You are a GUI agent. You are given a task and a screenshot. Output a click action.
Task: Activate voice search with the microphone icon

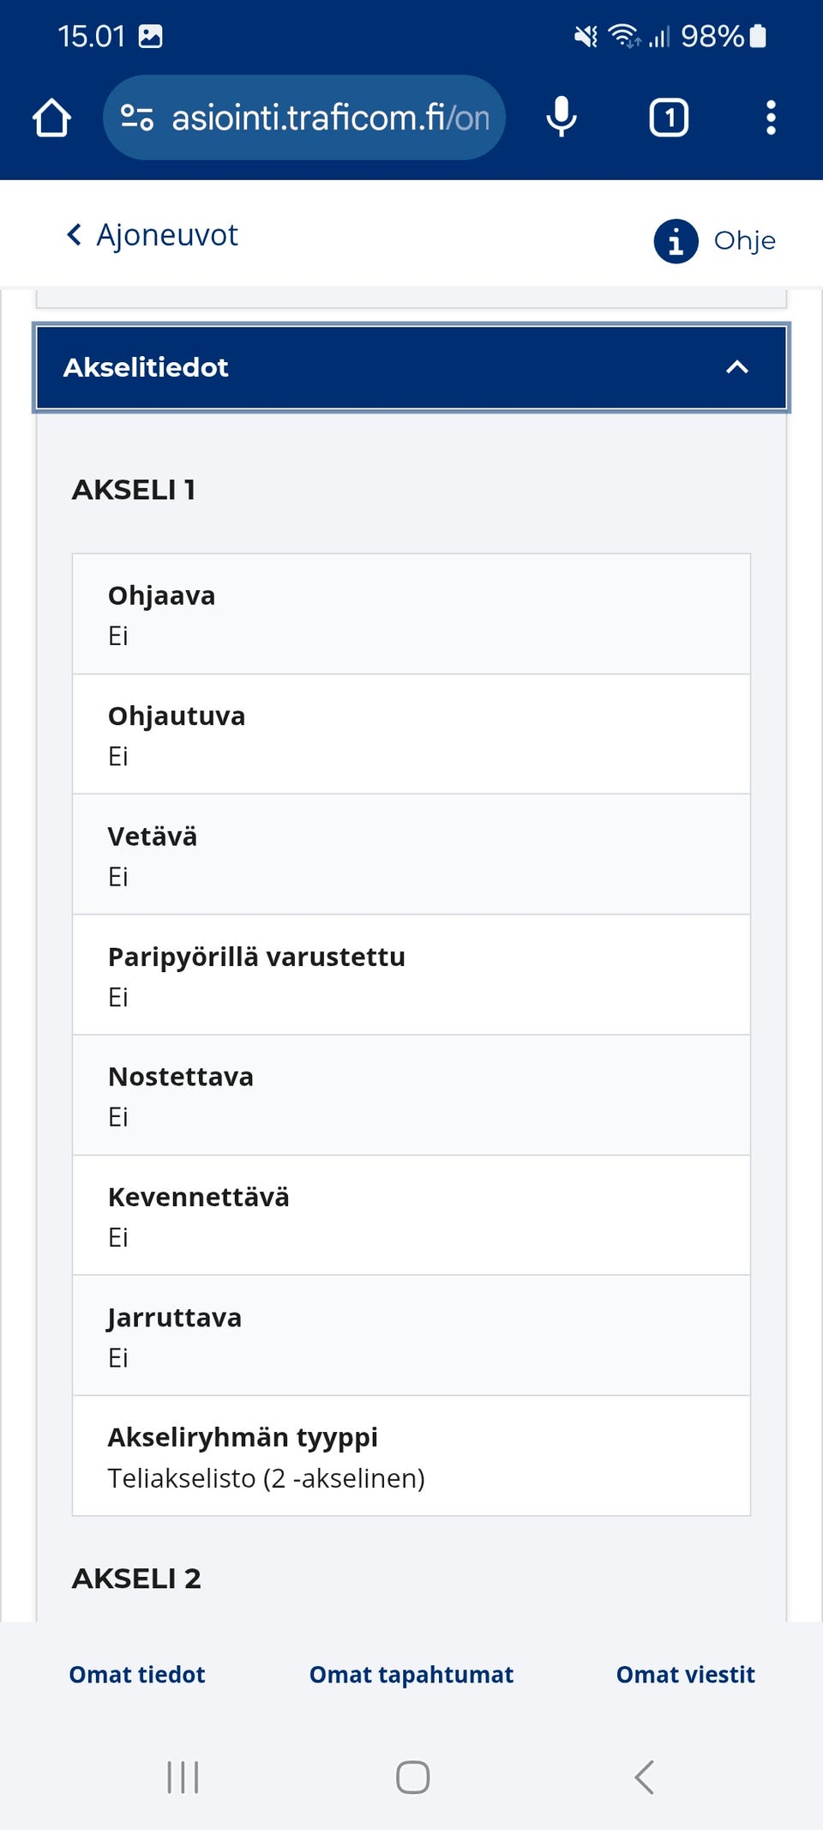click(x=562, y=118)
